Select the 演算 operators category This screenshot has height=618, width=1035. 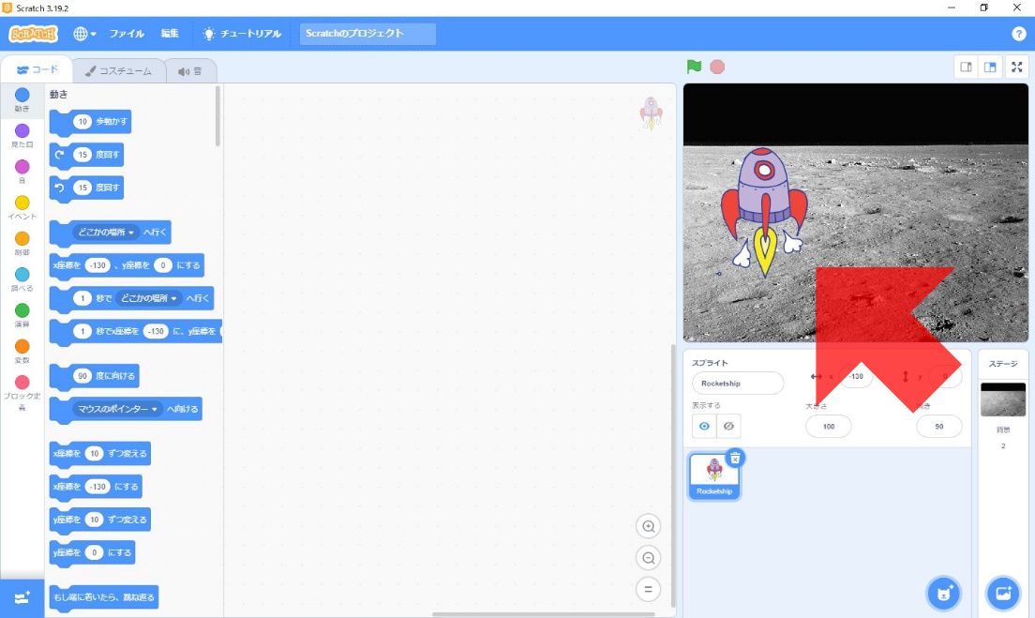pyautogui.click(x=22, y=315)
